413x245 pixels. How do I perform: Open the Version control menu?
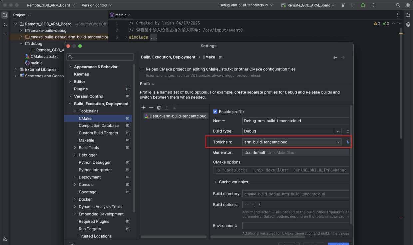tap(97, 5)
